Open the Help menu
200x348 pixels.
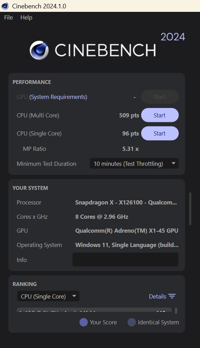point(26,17)
